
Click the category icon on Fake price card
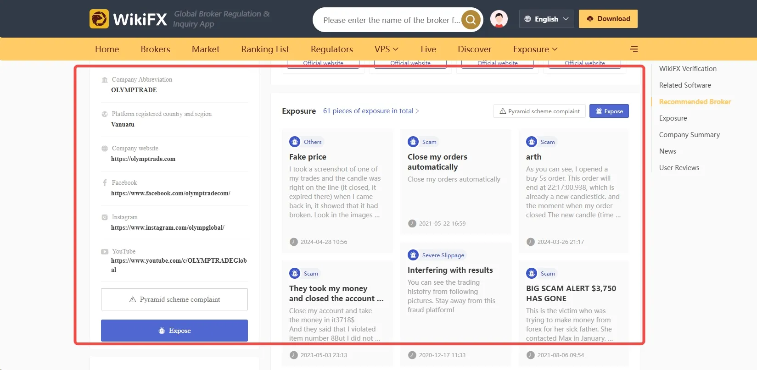point(295,142)
